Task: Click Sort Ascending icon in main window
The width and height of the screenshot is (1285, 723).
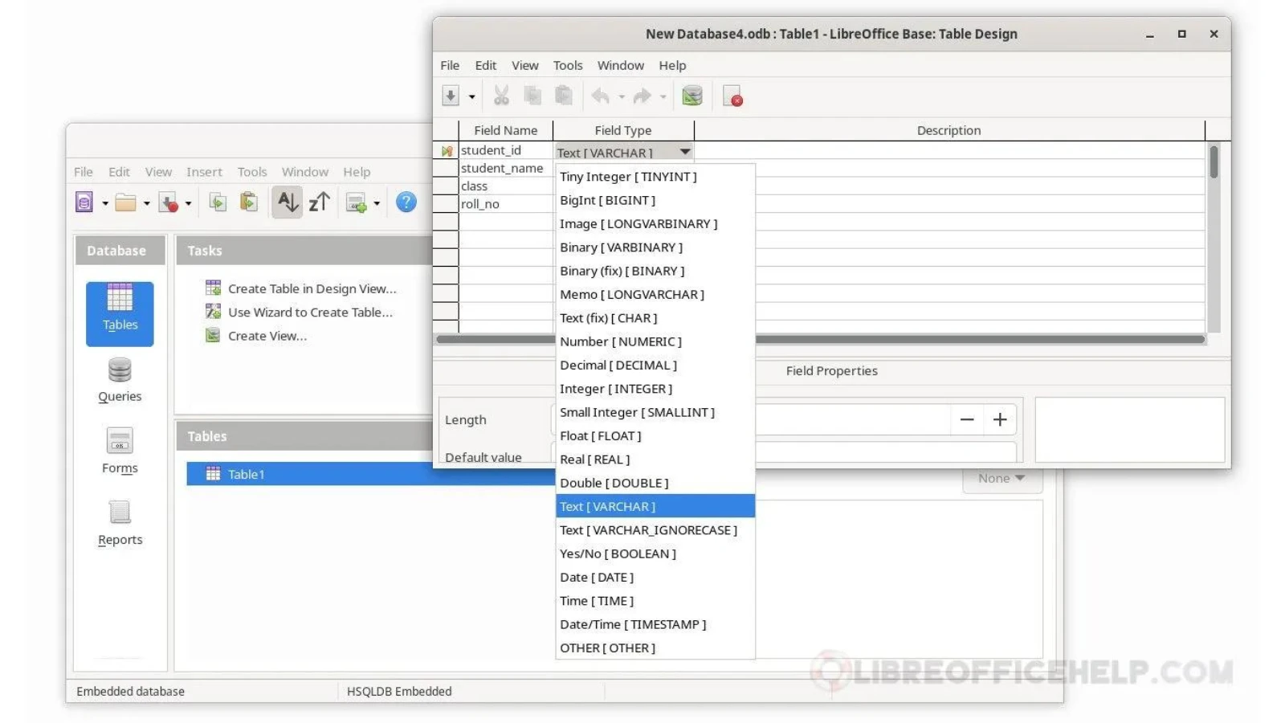Action: click(288, 202)
